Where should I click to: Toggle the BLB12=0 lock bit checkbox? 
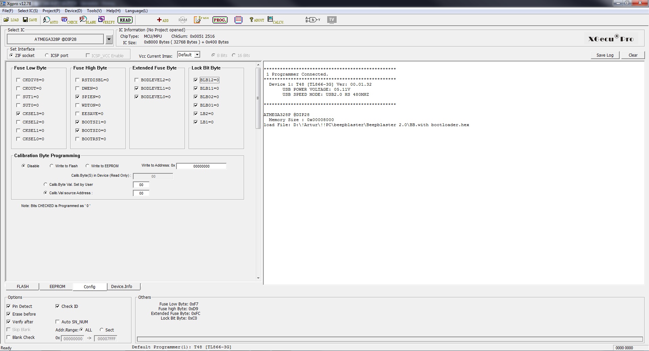click(196, 80)
